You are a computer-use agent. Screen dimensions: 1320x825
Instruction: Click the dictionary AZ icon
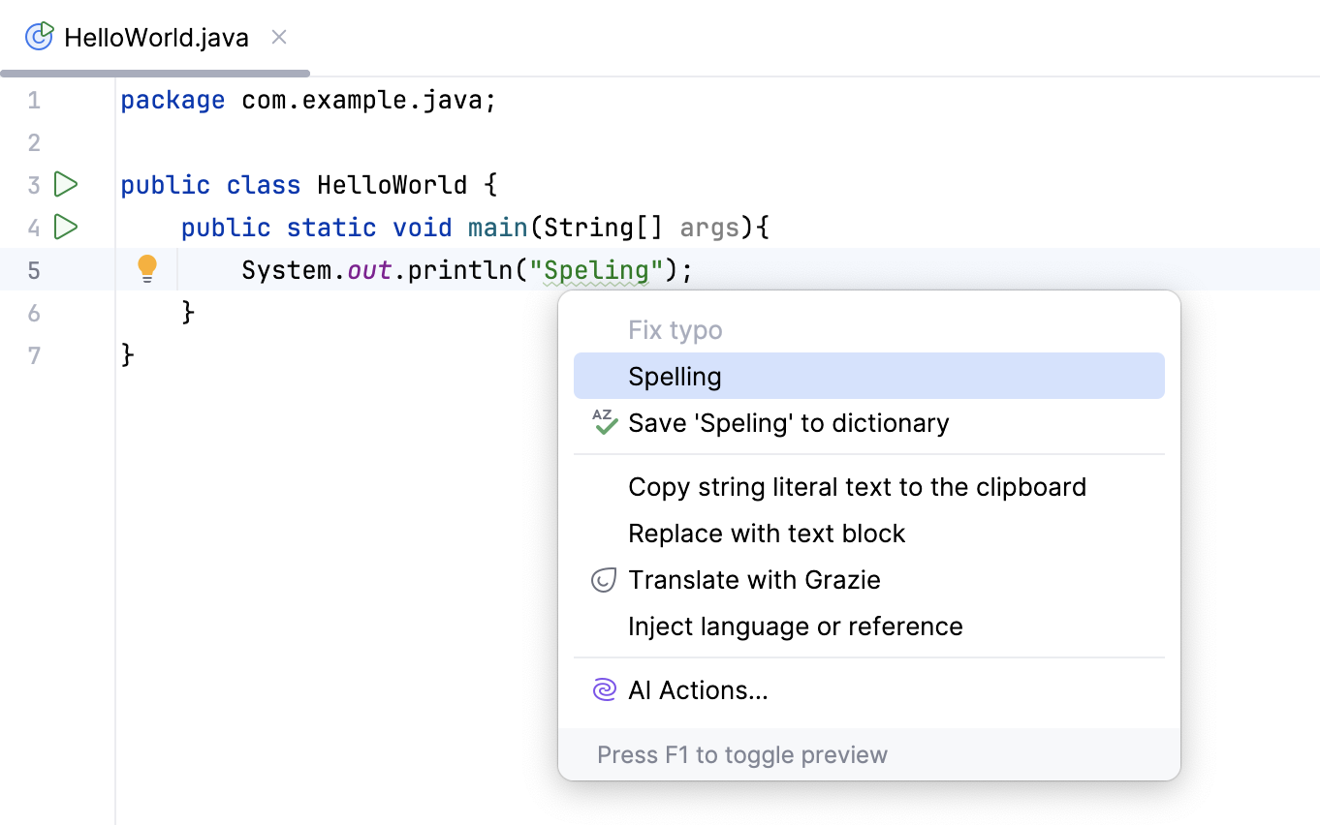[603, 422]
